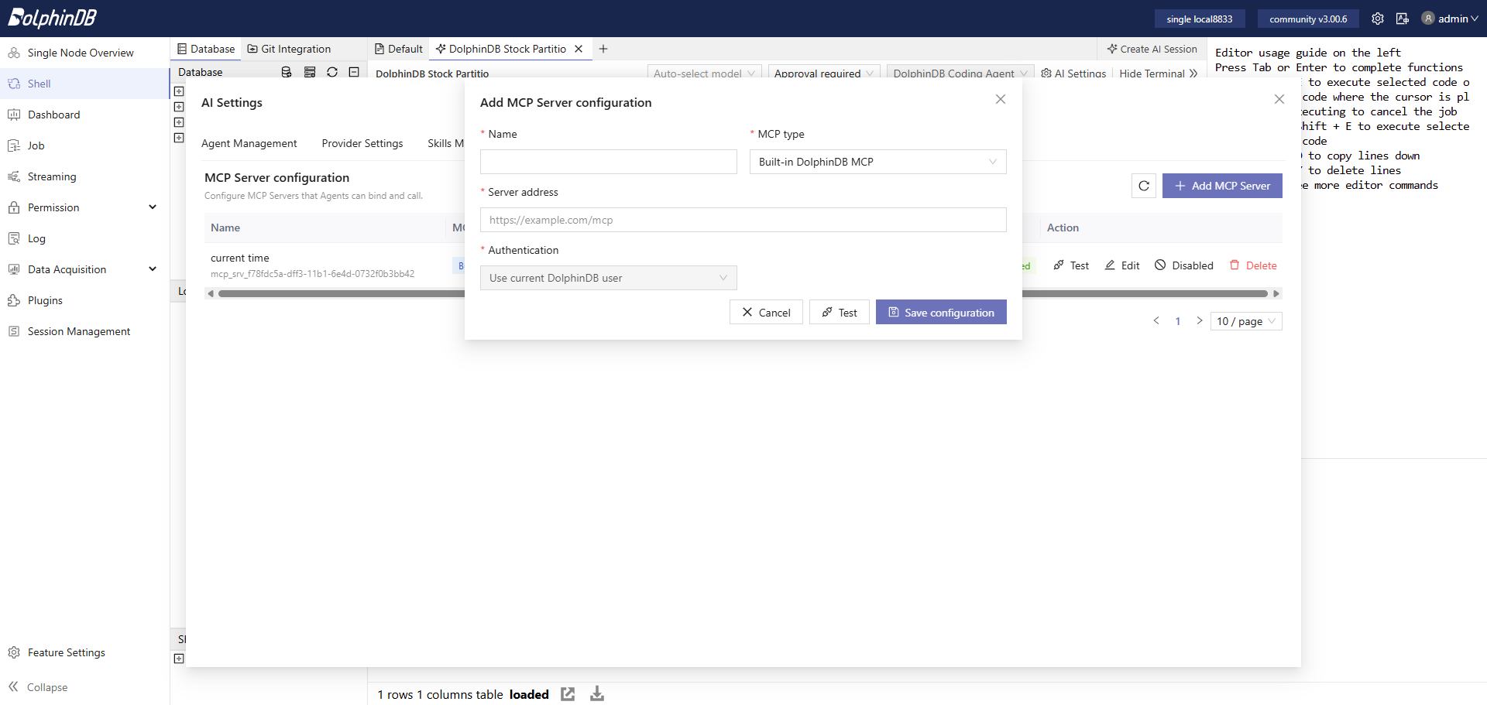
Task: Expand the second database tree node
Action: pyautogui.click(x=179, y=107)
